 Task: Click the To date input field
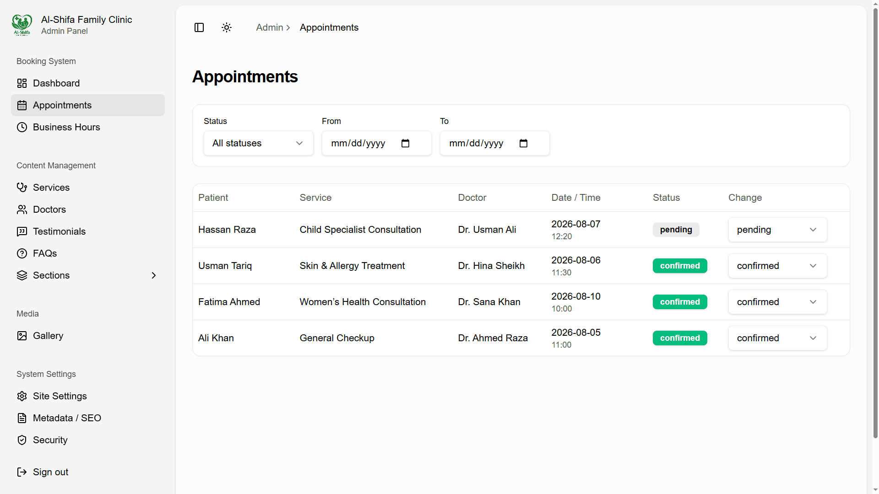click(x=494, y=143)
